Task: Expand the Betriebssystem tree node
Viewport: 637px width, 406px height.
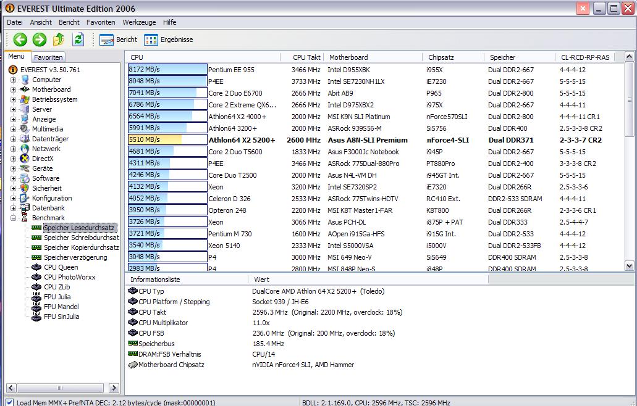Action: point(14,99)
